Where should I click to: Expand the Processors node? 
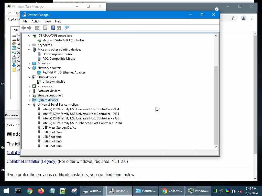click(29, 86)
